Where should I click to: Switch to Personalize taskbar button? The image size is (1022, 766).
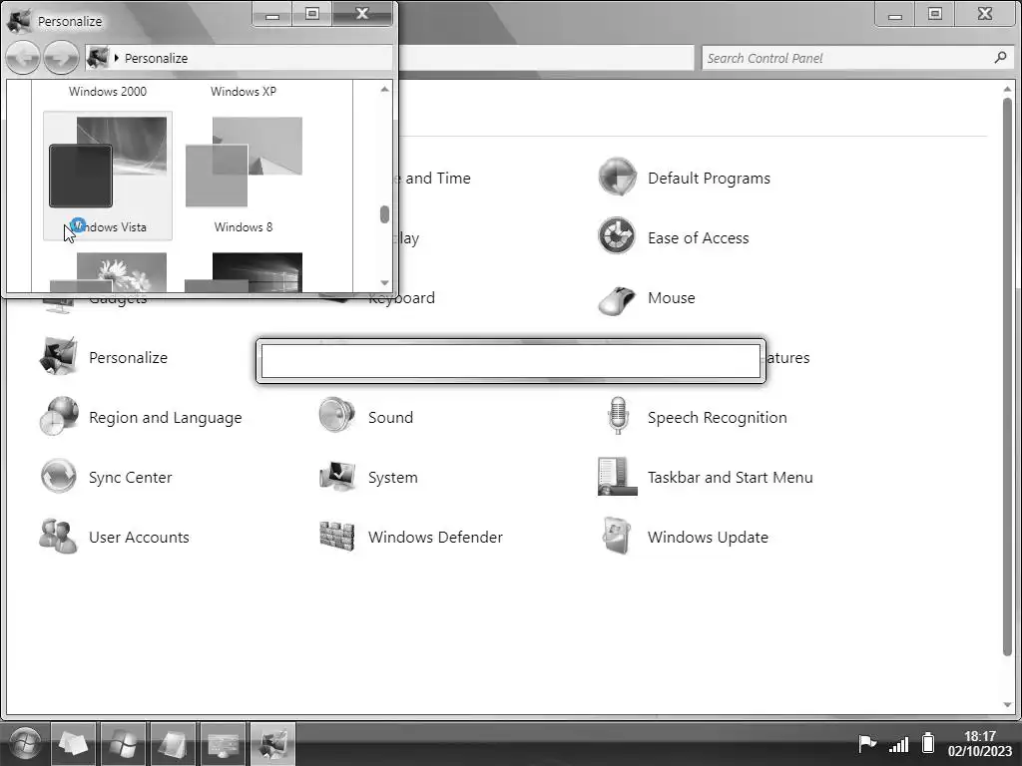pyautogui.click(x=273, y=743)
